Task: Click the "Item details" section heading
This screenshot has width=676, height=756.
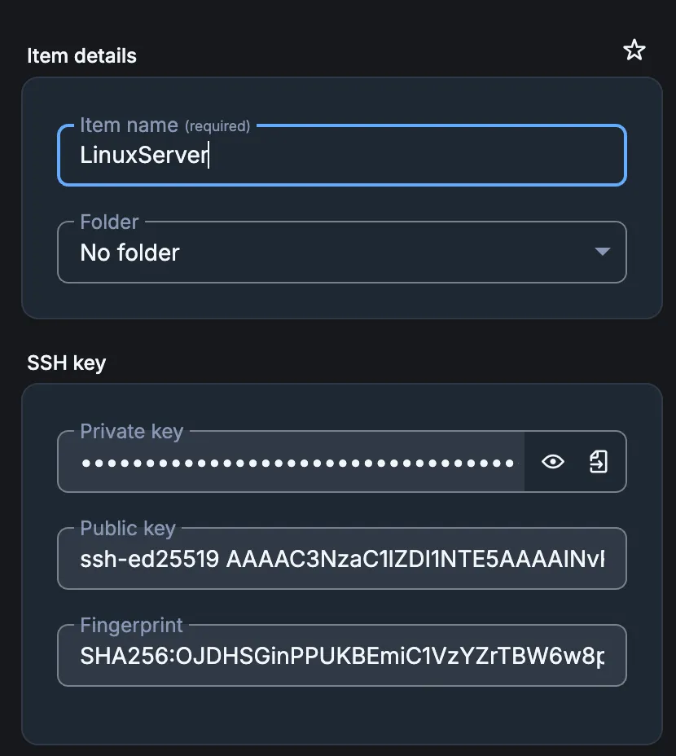Action: [81, 56]
